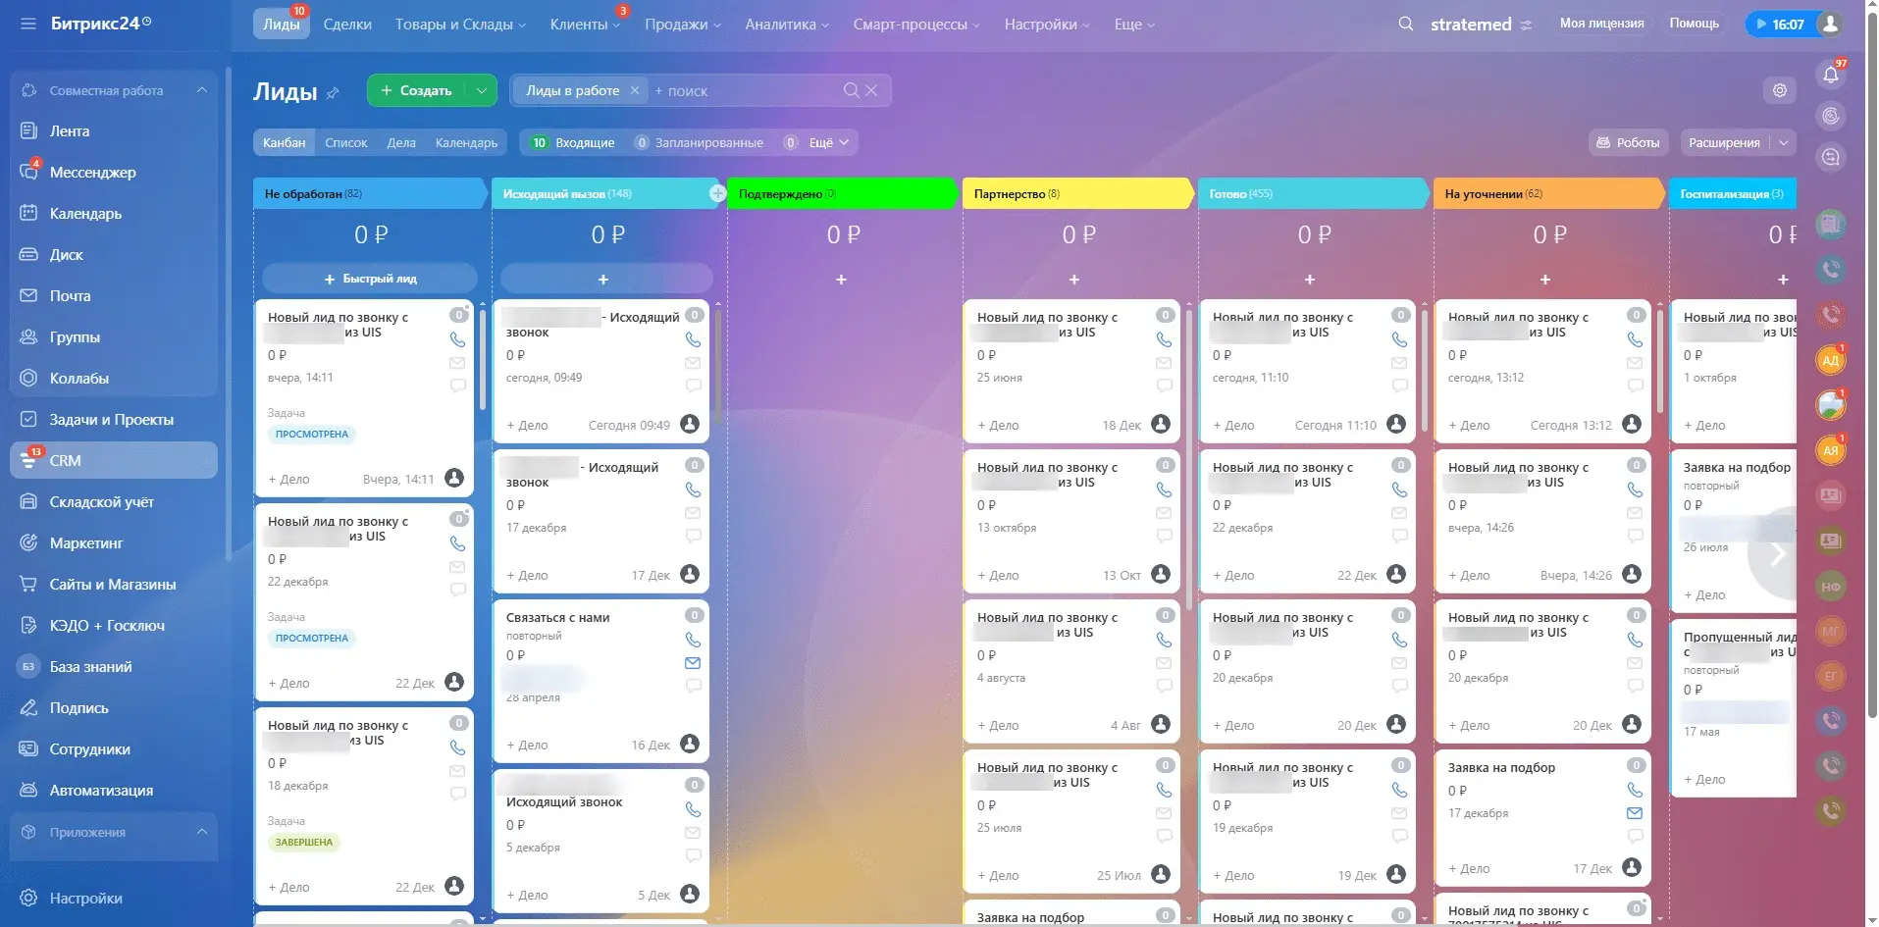Pin the Leads page with the pin icon
Screen dimensions: 1879x927
[333, 93]
